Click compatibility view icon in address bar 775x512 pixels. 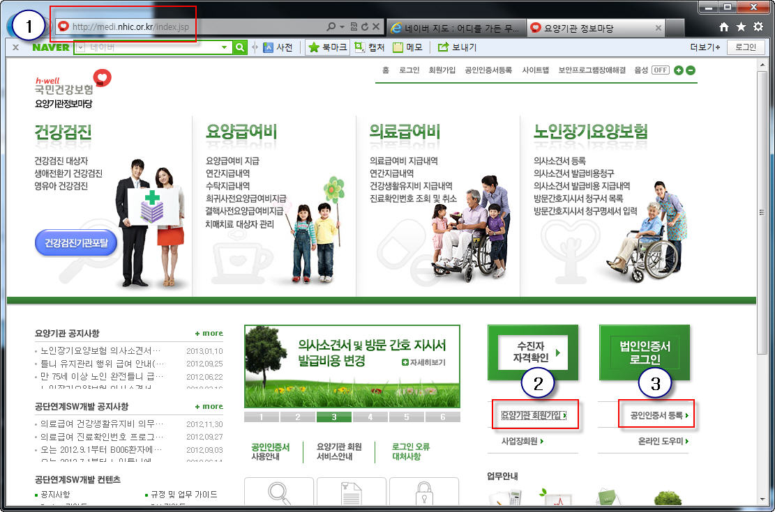click(354, 26)
